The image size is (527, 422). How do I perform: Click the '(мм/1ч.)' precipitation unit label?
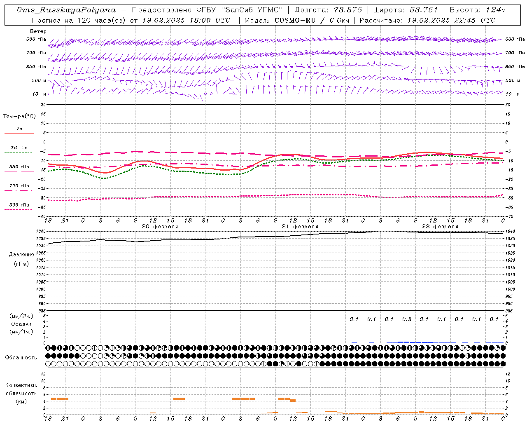21,332
